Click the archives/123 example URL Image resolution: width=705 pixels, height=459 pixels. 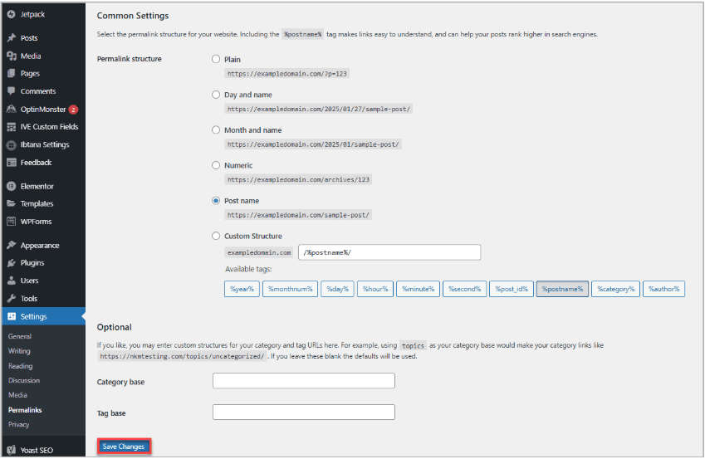(298, 180)
